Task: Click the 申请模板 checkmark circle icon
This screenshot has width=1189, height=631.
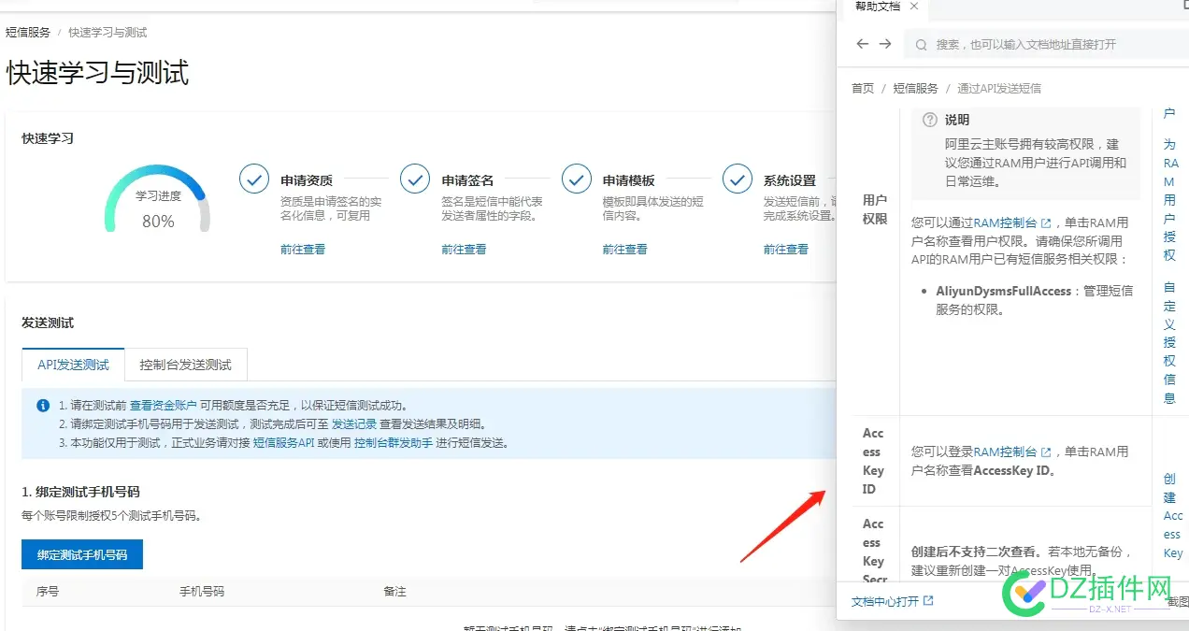Action: pyautogui.click(x=577, y=179)
